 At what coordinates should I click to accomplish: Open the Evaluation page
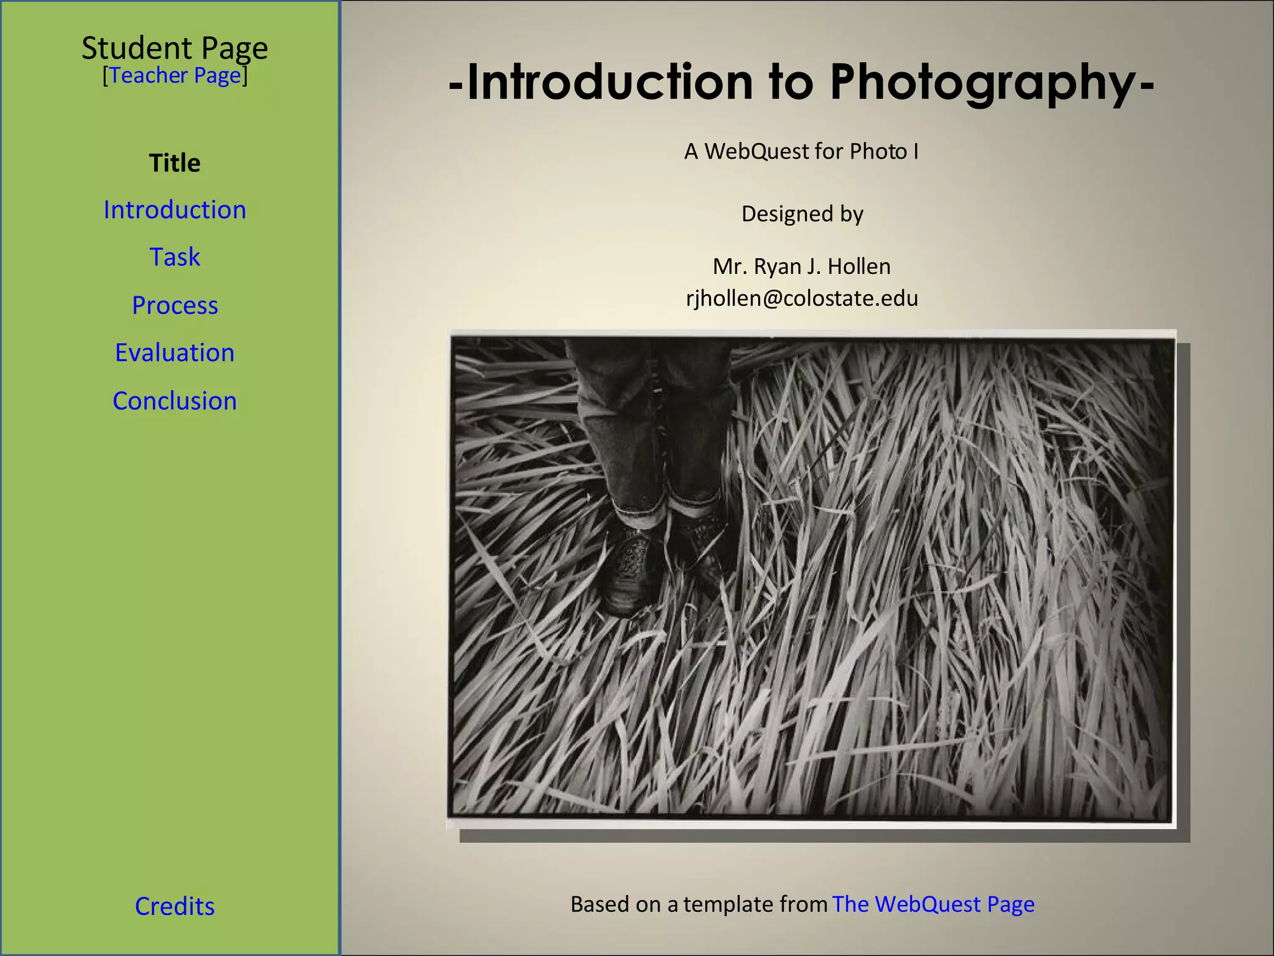click(x=175, y=353)
